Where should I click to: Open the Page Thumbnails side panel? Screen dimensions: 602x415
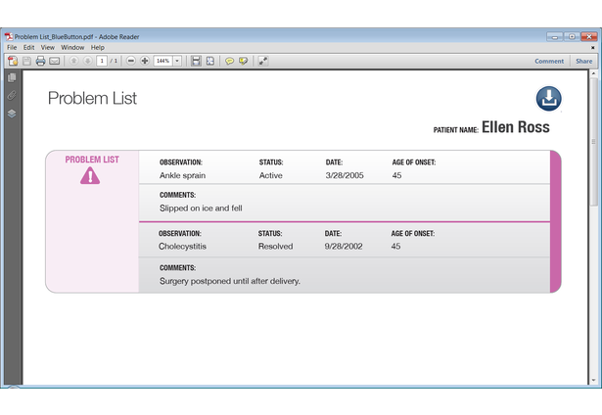tap(12, 77)
